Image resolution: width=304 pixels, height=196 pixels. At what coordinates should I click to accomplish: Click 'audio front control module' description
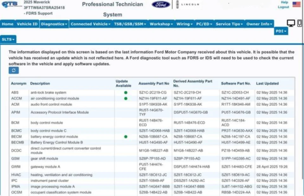pos(51,104)
